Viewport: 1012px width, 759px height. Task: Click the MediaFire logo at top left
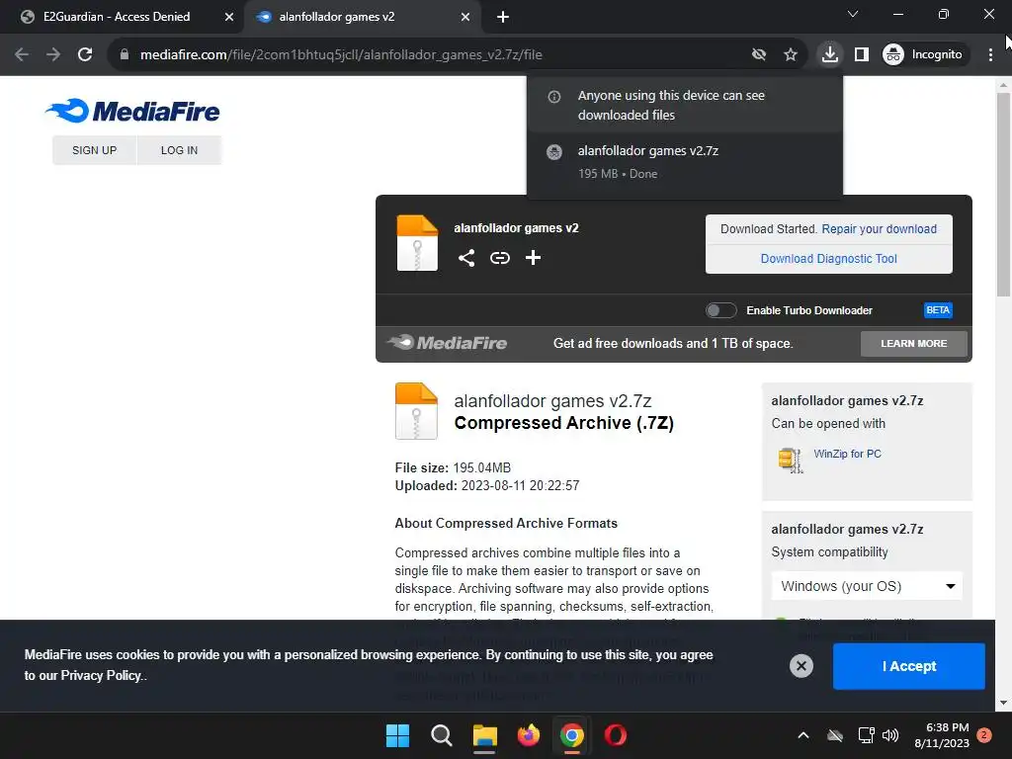132,111
